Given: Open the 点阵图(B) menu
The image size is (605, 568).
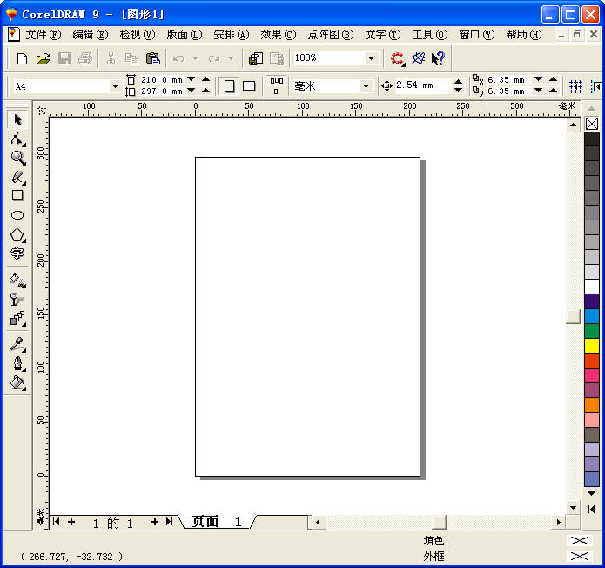Looking at the screenshot, I should [x=331, y=35].
